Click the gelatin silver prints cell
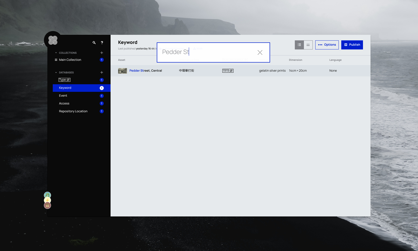This screenshot has width=418, height=251. [x=272, y=71]
